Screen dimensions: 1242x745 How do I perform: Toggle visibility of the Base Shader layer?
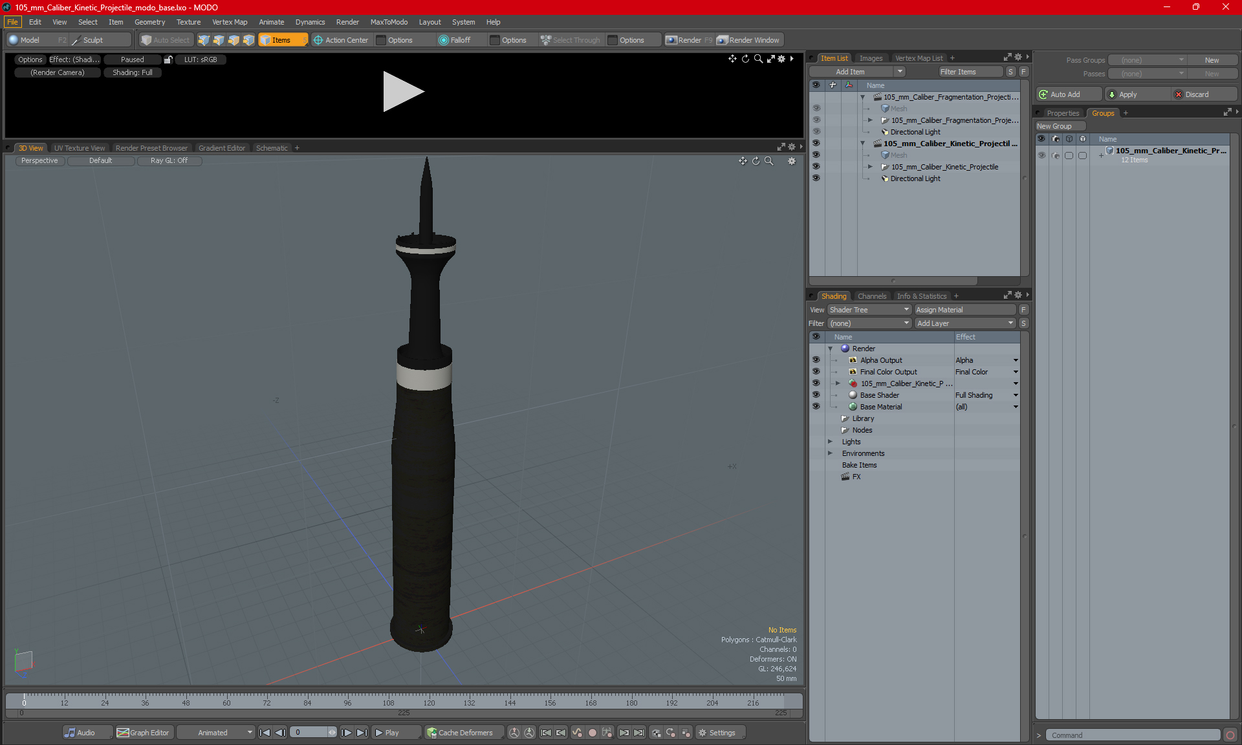(x=816, y=395)
